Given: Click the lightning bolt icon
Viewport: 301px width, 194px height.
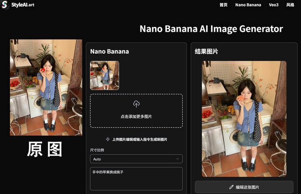Looking at the screenshot, I should (x=108, y=139).
